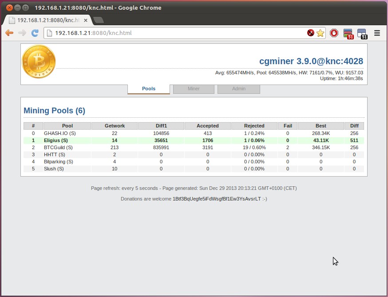Click the 1706 Accepted value
The image size is (388, 297).
click(208, 140)
